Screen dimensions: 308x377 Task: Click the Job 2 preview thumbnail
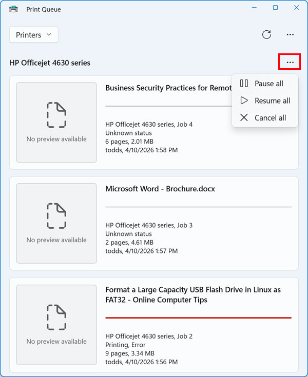coord(56,325)
